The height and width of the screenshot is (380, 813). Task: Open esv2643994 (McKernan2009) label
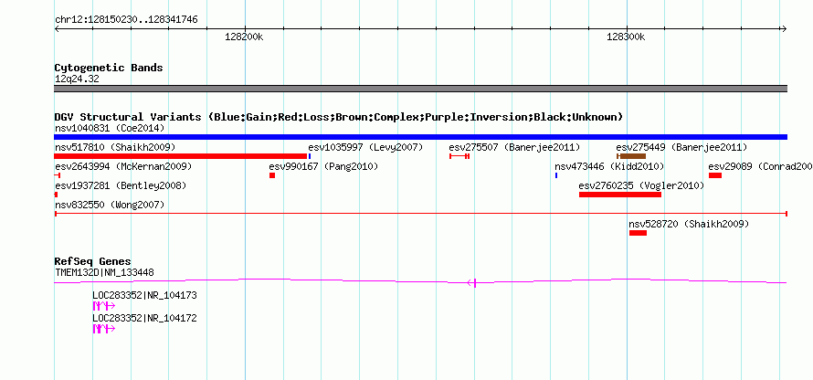click(123, 167)
